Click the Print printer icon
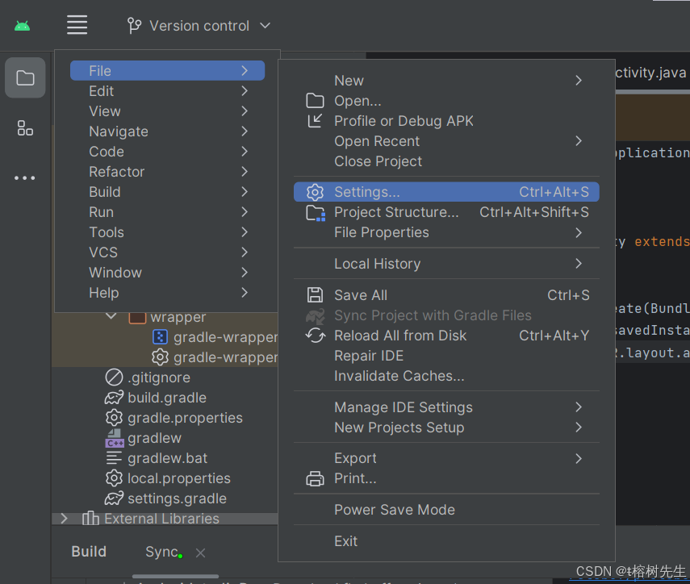This screenshot has height=584, width=690. pos(315,478)
